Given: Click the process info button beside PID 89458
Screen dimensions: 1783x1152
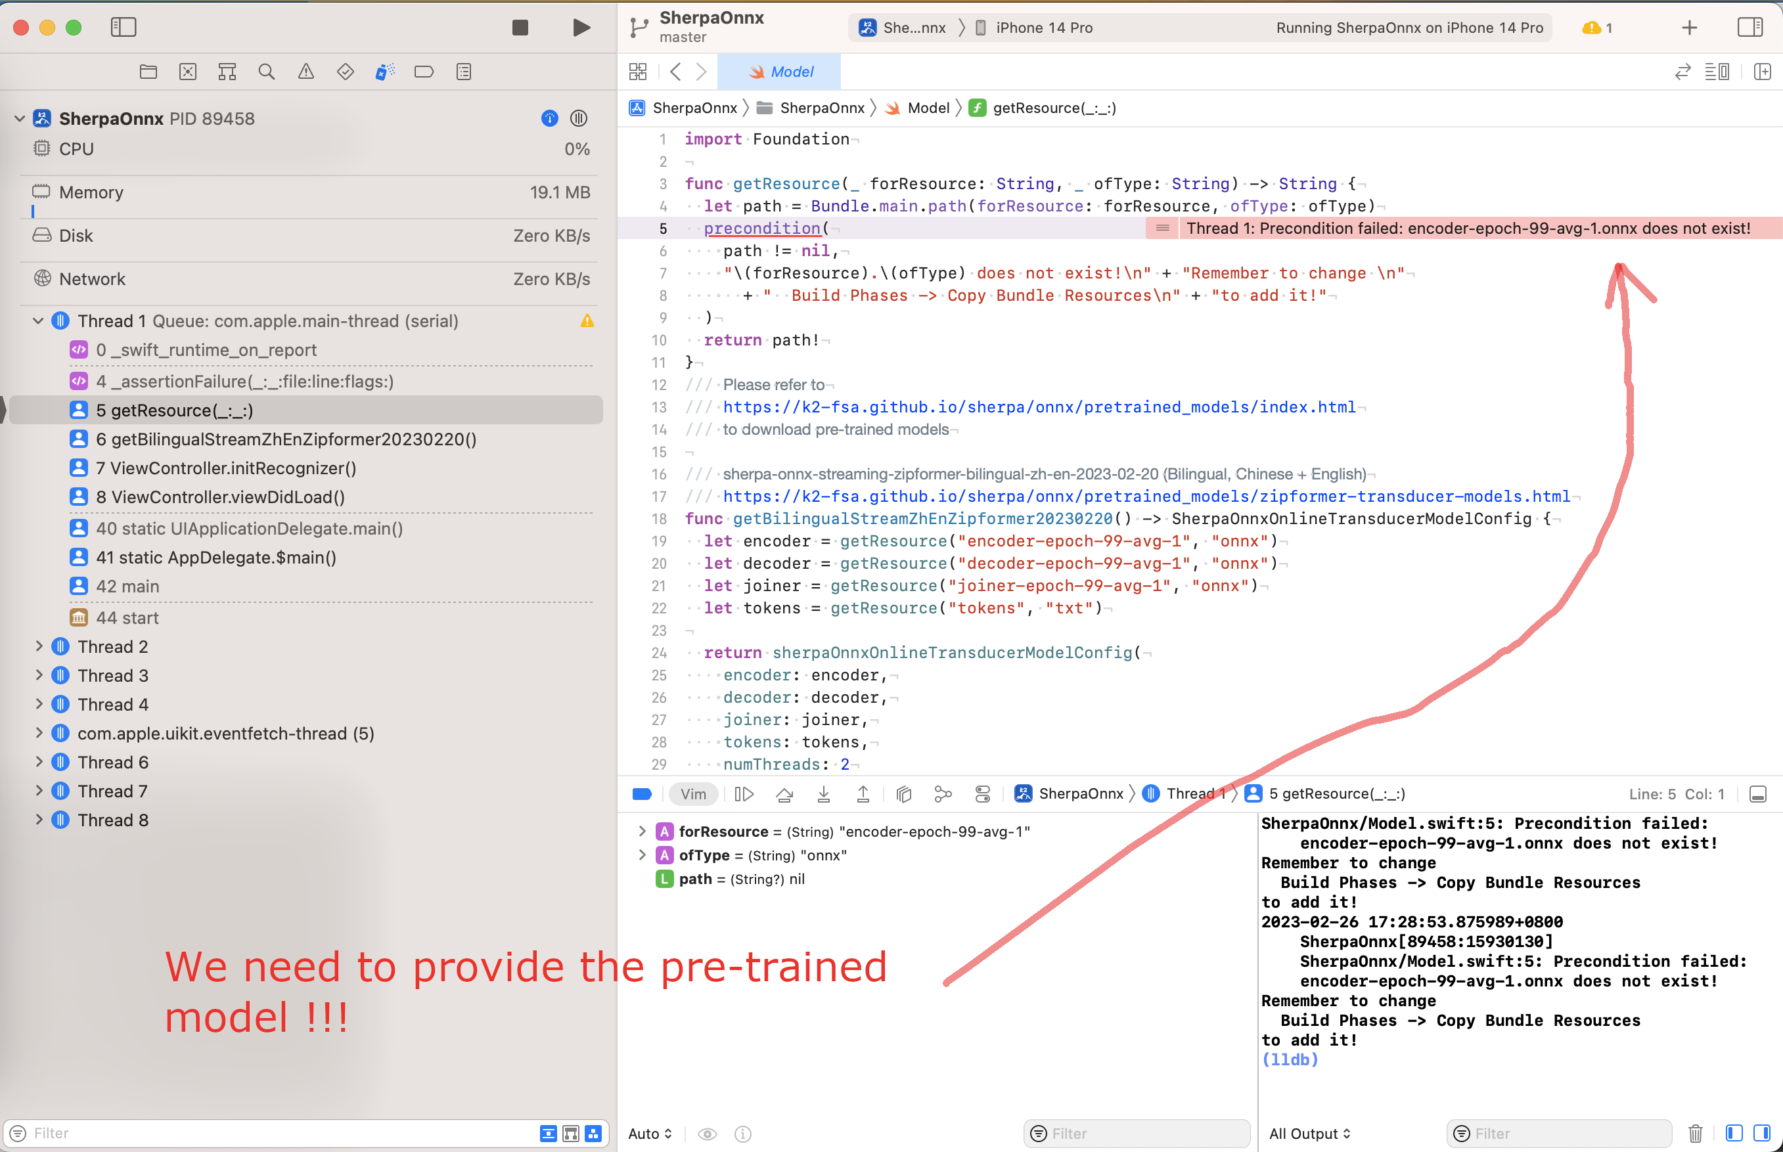Looking at the screenshot, I should (x=550, y=118).
